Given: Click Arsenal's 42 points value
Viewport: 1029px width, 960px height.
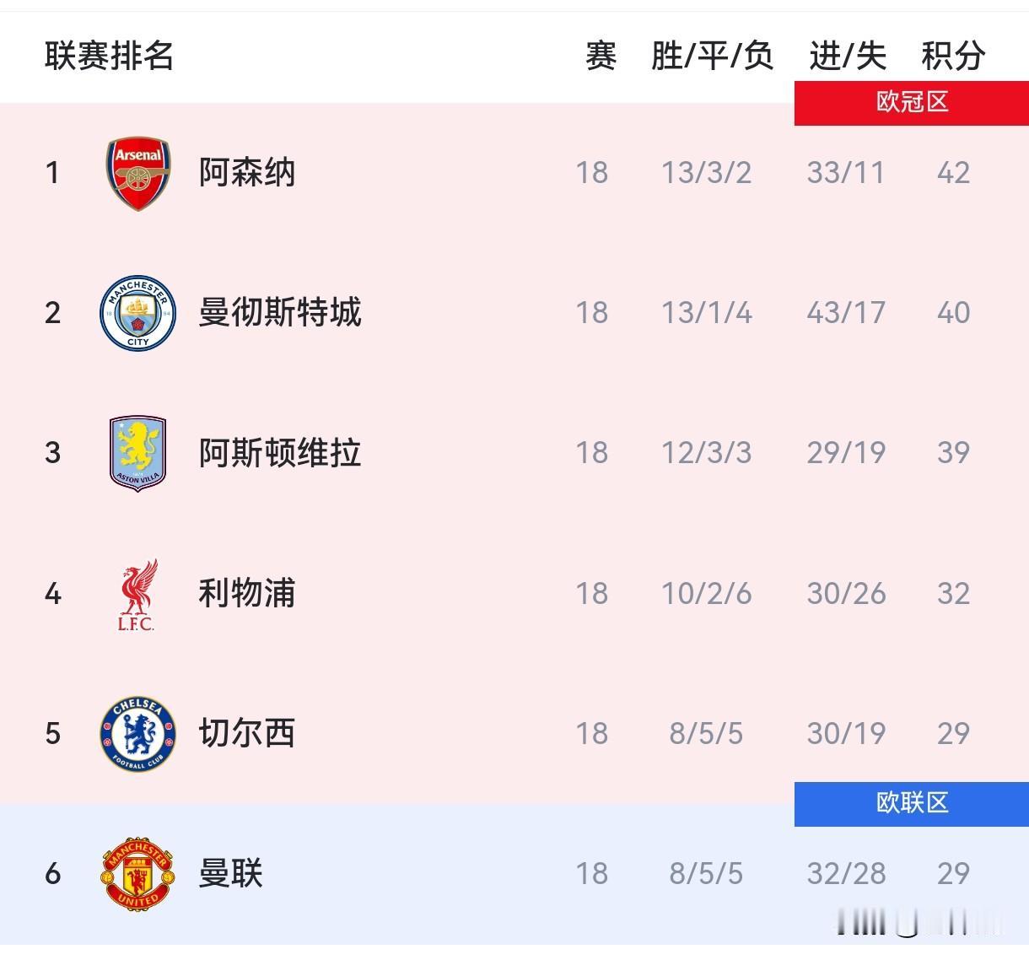Looking at the screenshot, I should pos(953,173).
